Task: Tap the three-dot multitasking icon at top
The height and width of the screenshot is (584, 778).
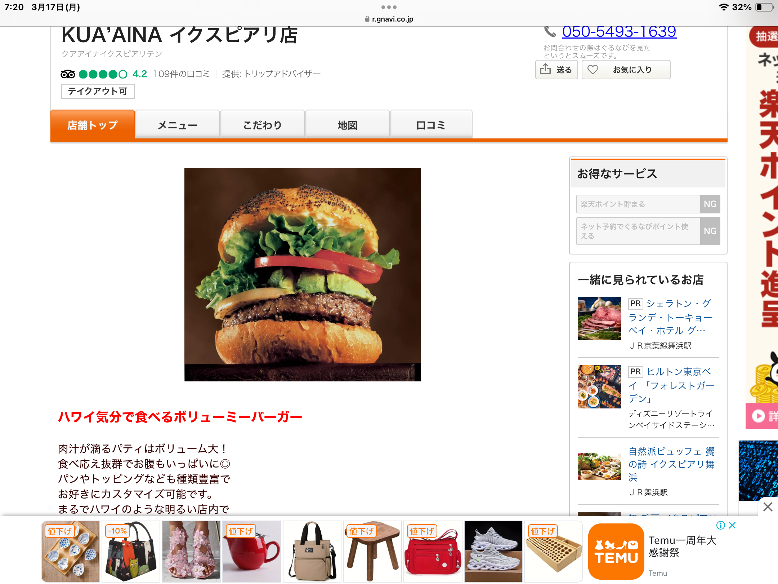Action: [x=389, y=7]
